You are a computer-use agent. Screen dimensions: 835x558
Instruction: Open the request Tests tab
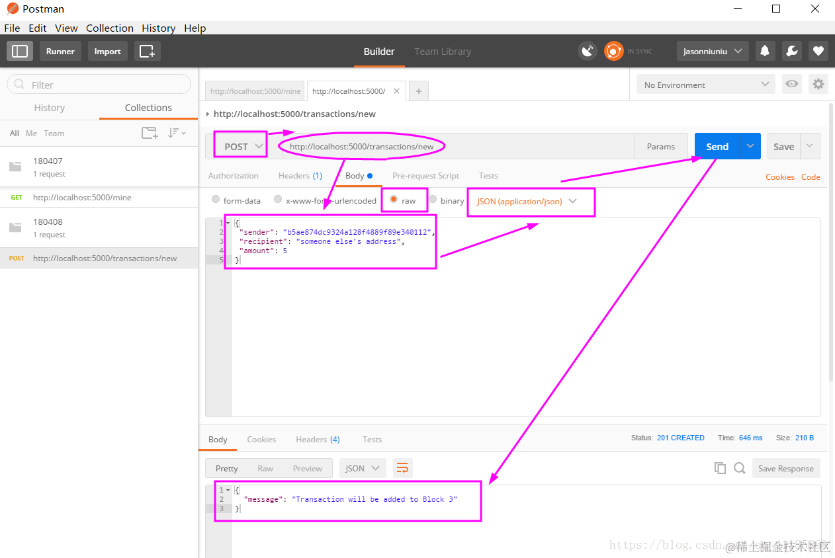click(x=488, y=175)
